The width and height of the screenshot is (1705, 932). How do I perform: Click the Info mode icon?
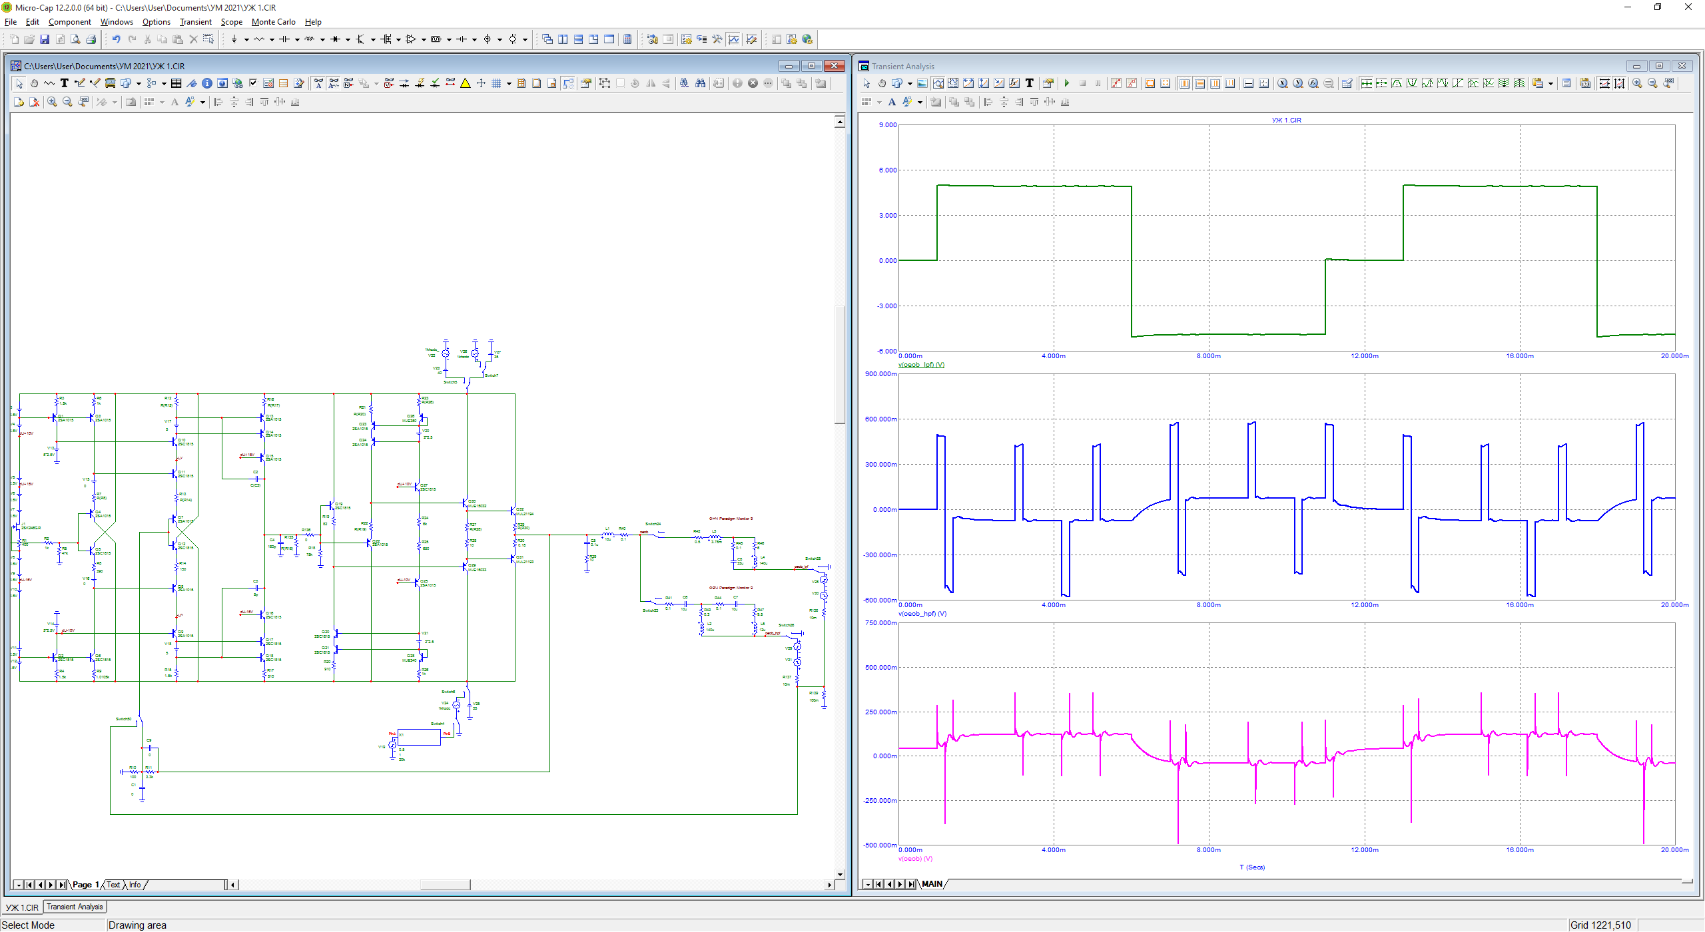click(x=207, y=83)
